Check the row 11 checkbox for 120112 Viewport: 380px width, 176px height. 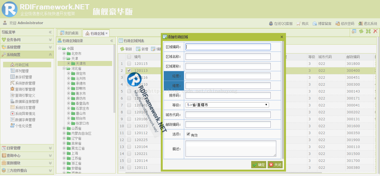pos(129,133)
